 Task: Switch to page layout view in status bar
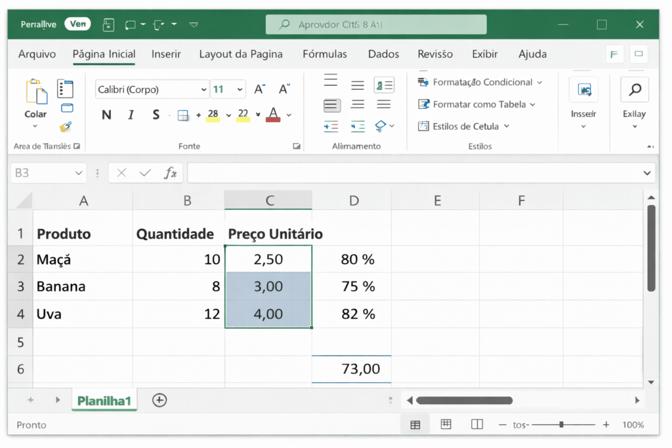tap(446, 424)
